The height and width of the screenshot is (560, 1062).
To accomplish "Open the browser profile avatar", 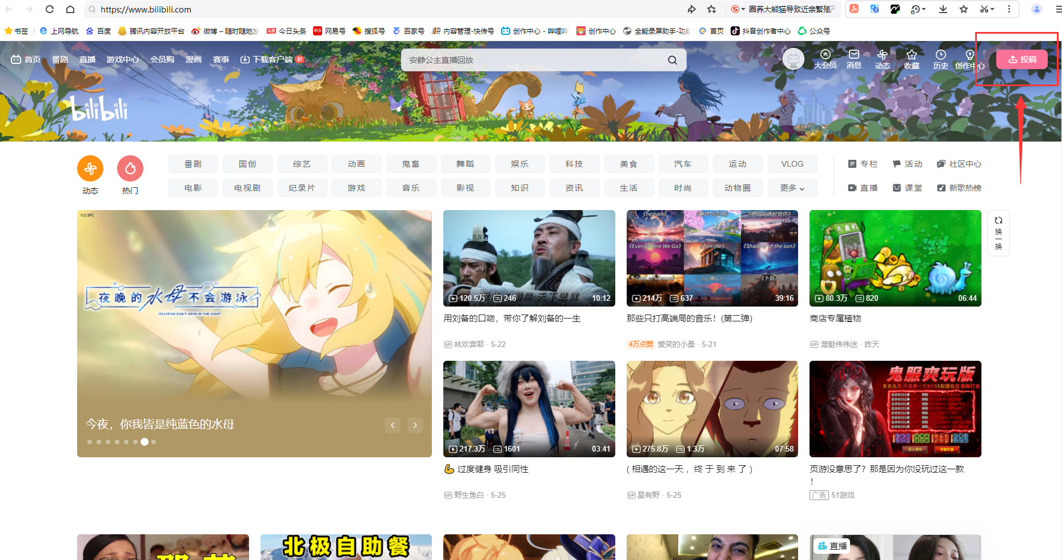I will 1037,9.
